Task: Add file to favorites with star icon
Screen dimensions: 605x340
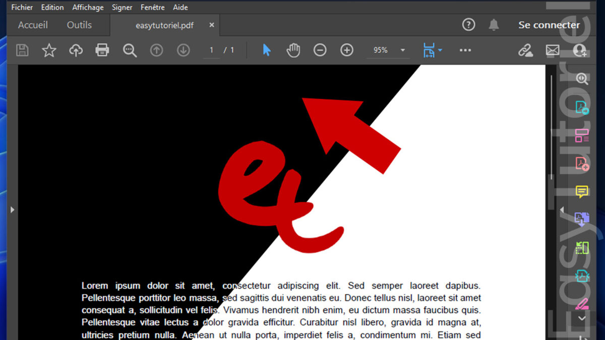Action: tap(49, 50)
